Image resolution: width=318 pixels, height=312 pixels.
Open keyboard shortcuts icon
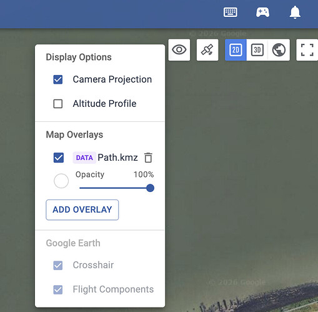[x=230, y=13]
